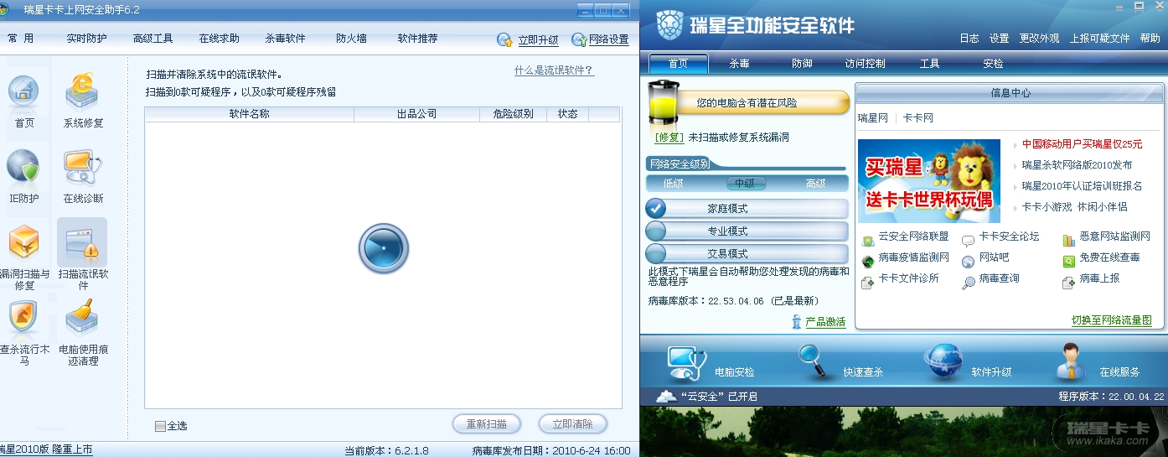The height and width of the screenshot is (457, 1168).
Task: Open 上报可疑文件 link
Action: tap(1099, 39)
